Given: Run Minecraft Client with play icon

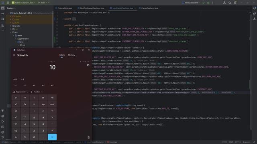Looking at the screenshot, I should 204,3.
